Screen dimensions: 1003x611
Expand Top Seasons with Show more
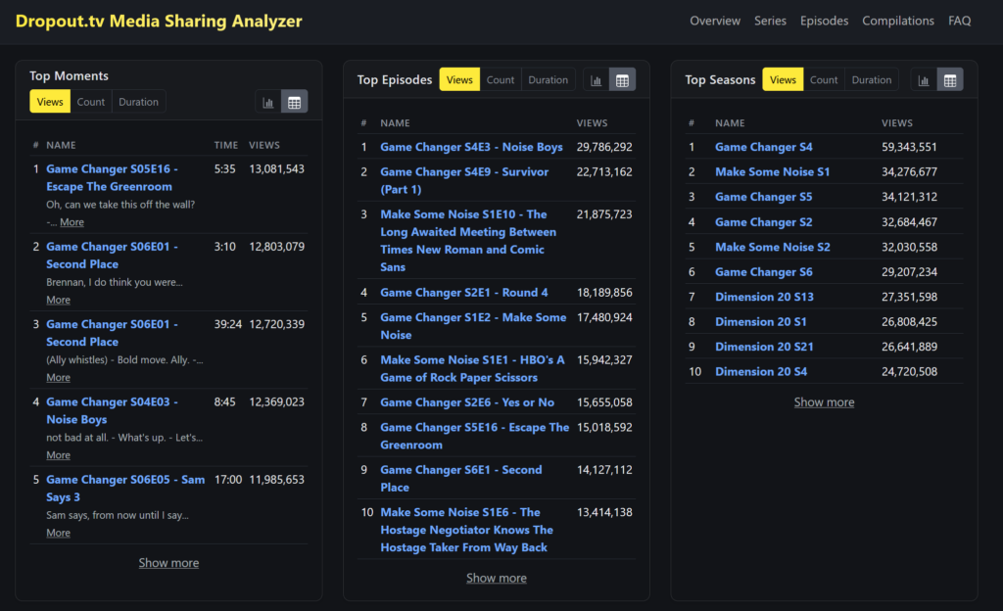(824, 402)
